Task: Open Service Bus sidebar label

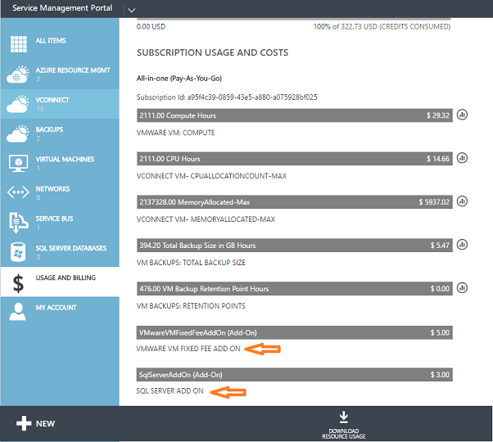Action: pos(54,219)
